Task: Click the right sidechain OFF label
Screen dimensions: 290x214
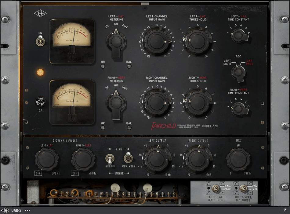Action: pos(75,173)
